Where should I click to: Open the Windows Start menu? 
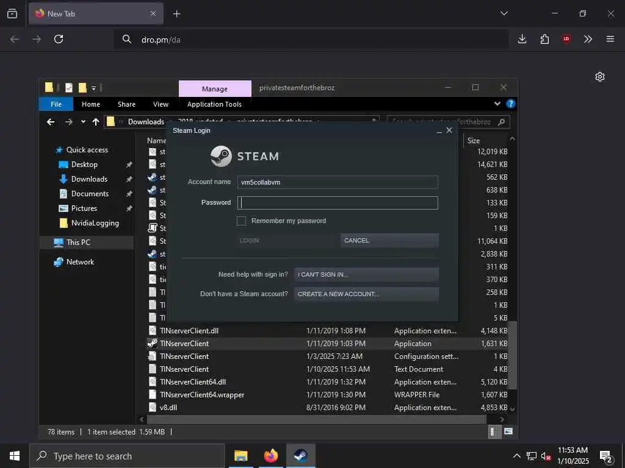coord(15,456)
